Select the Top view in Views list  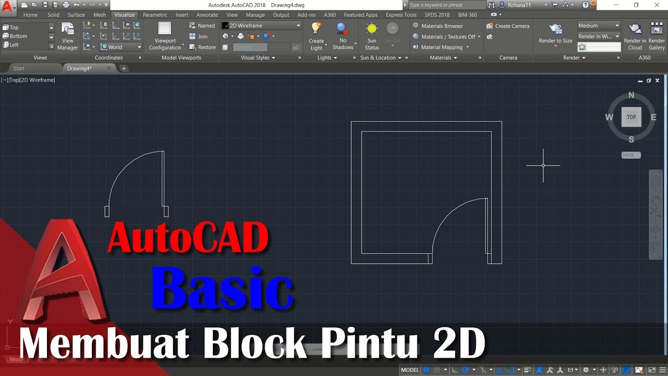25,27
